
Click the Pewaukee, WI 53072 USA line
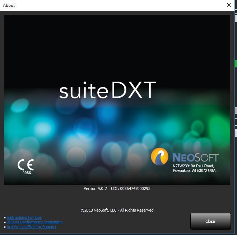click(195, 170)
